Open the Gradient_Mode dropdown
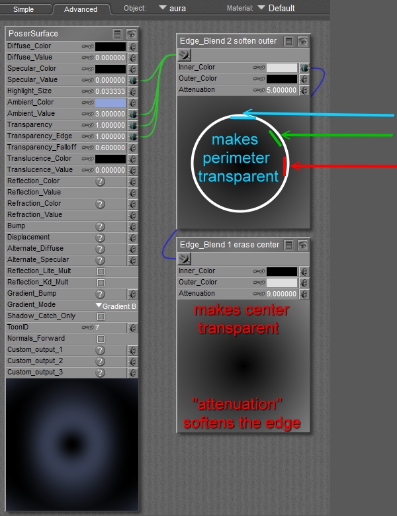397x516 pixels. (x=116, y=306)
